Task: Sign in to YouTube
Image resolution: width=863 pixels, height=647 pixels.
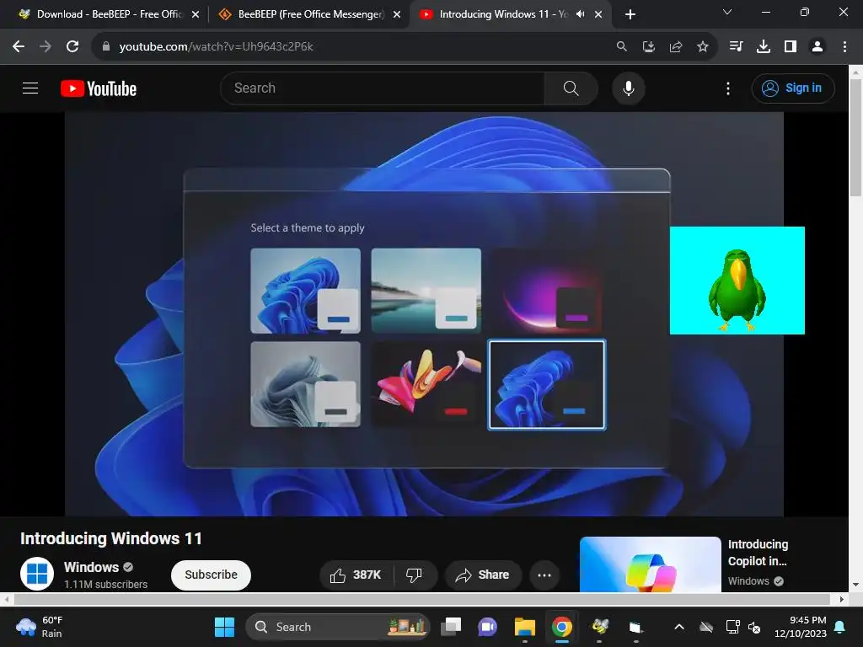Action: 793,88
